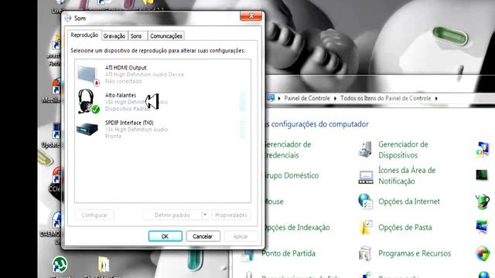Click the Alto-falantes device name
Viewport: 495px width, 278px height.
click(121, 95)
